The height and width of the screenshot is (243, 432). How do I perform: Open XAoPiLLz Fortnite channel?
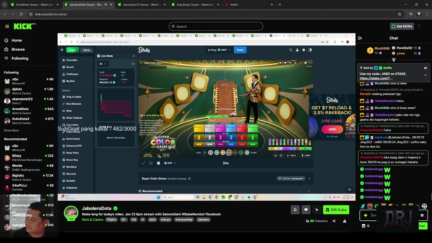tap(29, 187)
